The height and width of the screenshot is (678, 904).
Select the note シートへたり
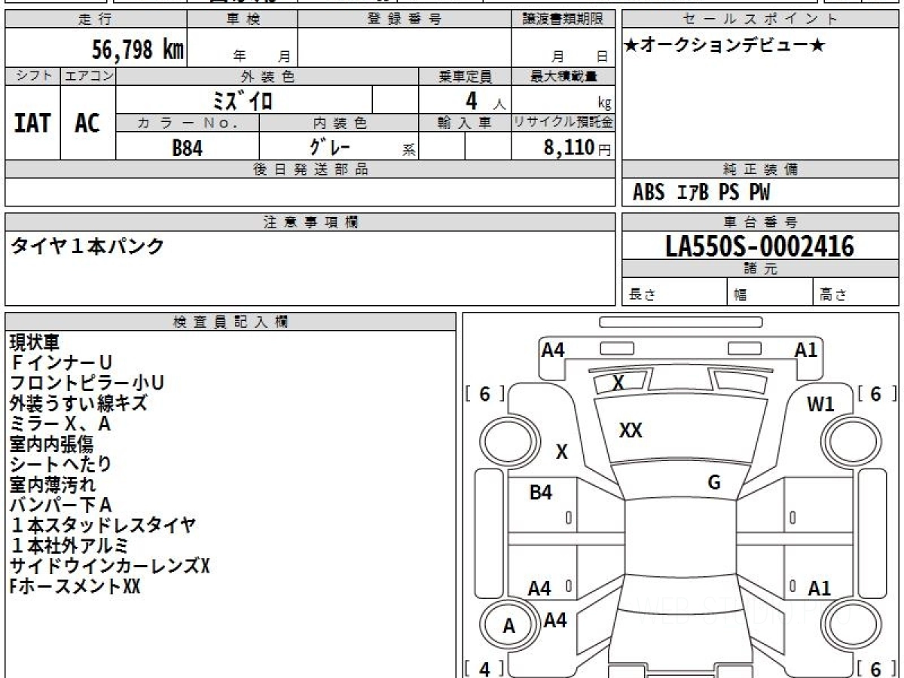point(60,464)
